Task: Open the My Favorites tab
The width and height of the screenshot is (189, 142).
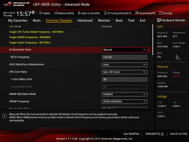Action: 18,21
